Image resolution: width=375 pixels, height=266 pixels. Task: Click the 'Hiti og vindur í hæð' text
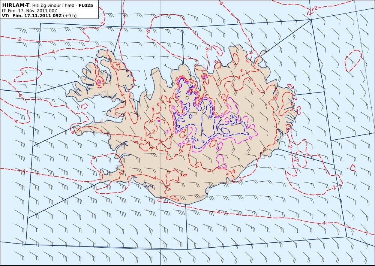click(x=54, y=5)
